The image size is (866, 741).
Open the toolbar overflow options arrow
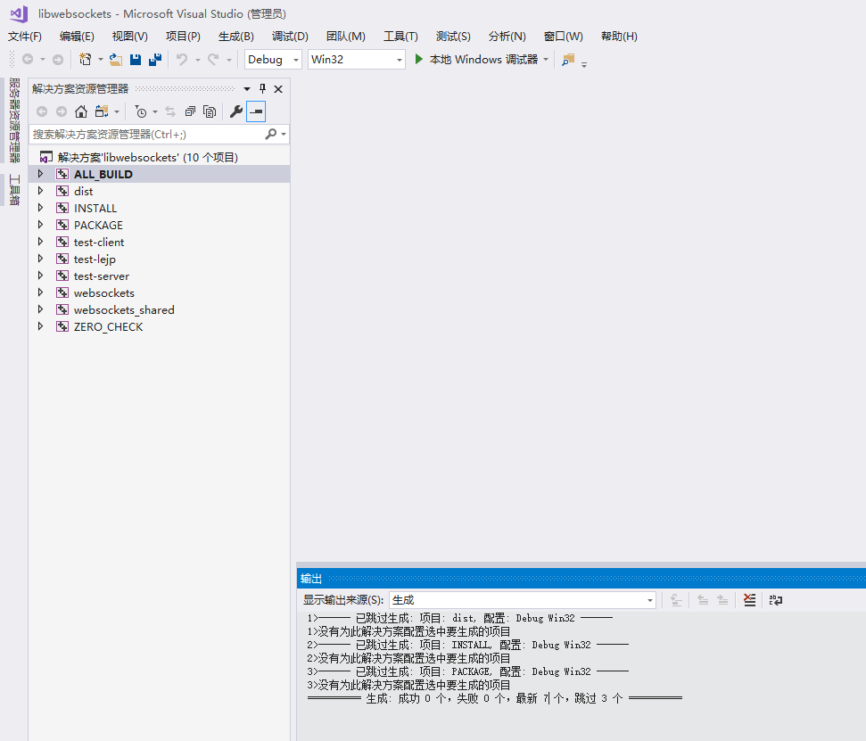584,63
